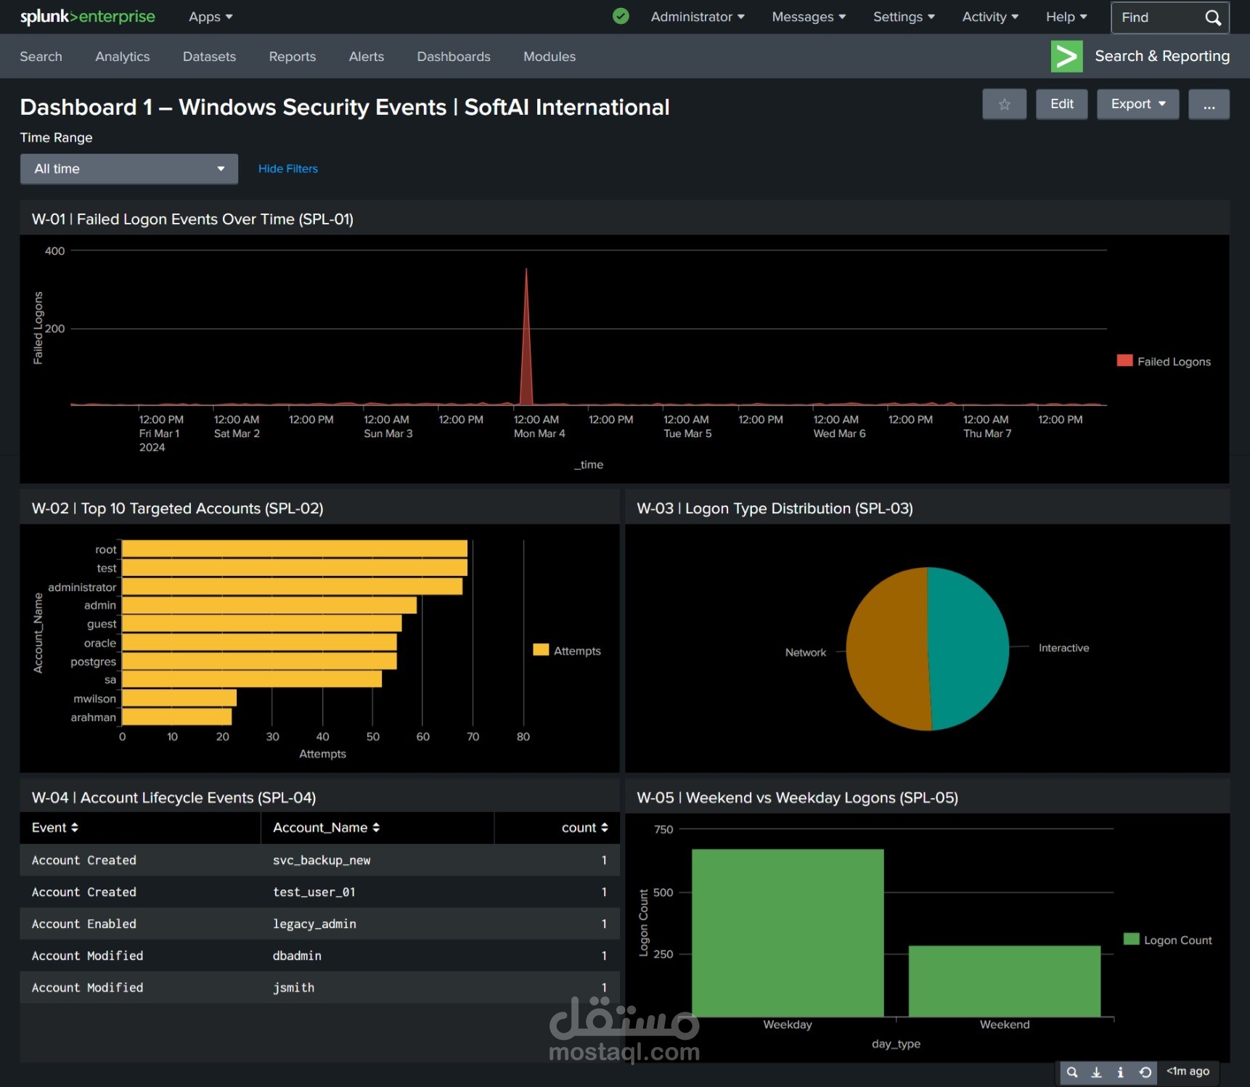Click the dashboard title heading
Screen dimensions: 1250x1087
(x=345, y=107)
